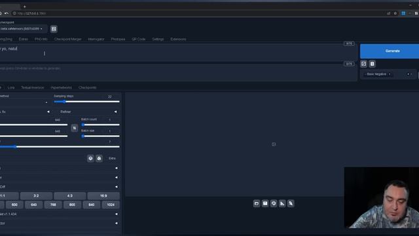Click the site info icon before the URL

[14, 13]
